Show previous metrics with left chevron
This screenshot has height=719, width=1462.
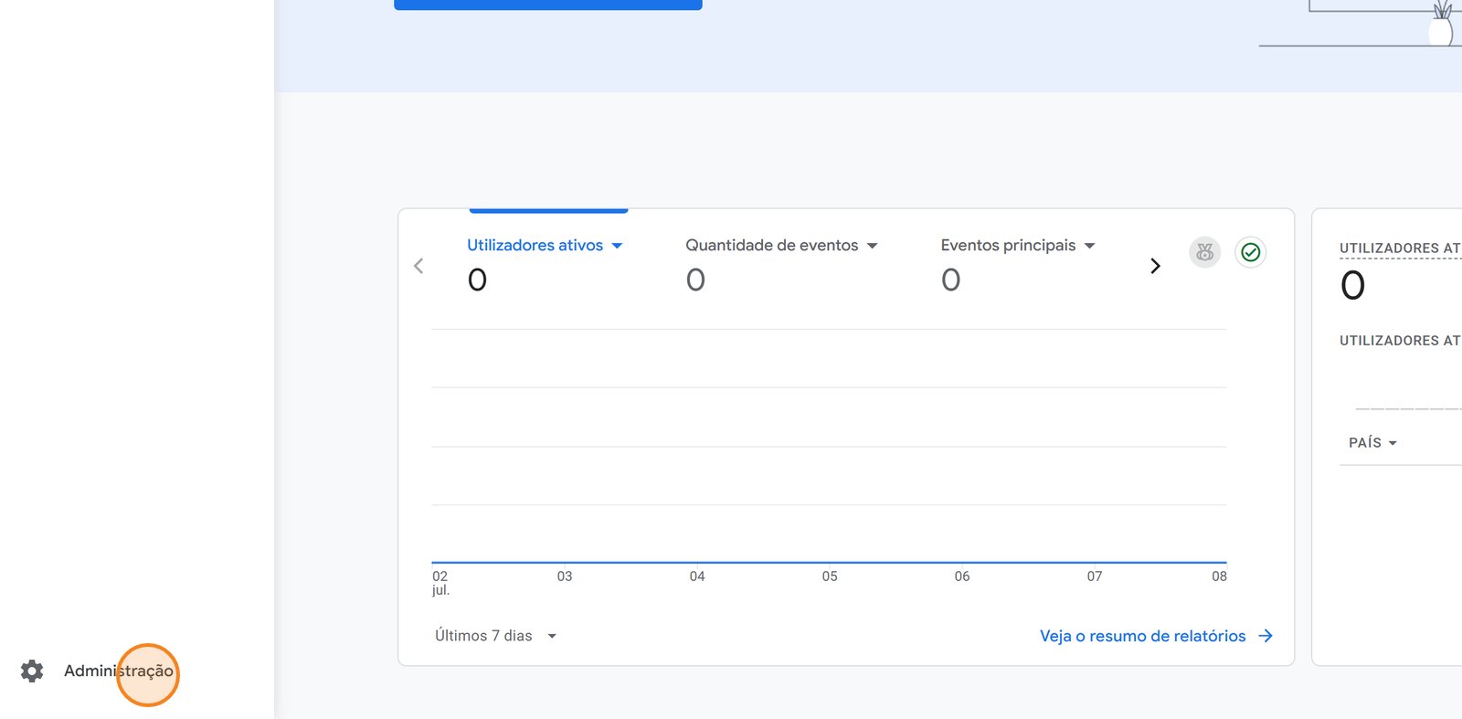pos(418,266)
